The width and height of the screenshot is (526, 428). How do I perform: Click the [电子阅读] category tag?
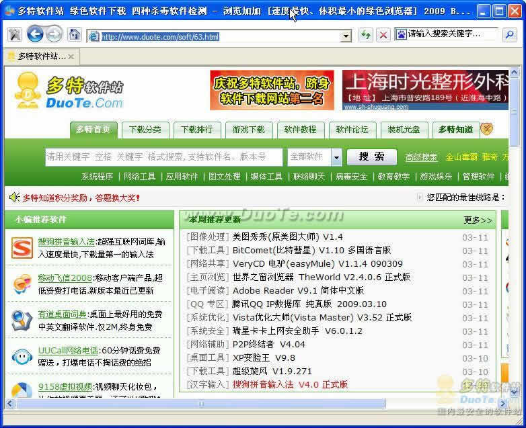pos(208,290)
